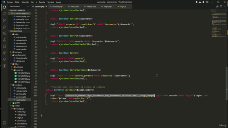Open the Extensions view
Screen dimensions: 228x128
(x=4, y=33)
